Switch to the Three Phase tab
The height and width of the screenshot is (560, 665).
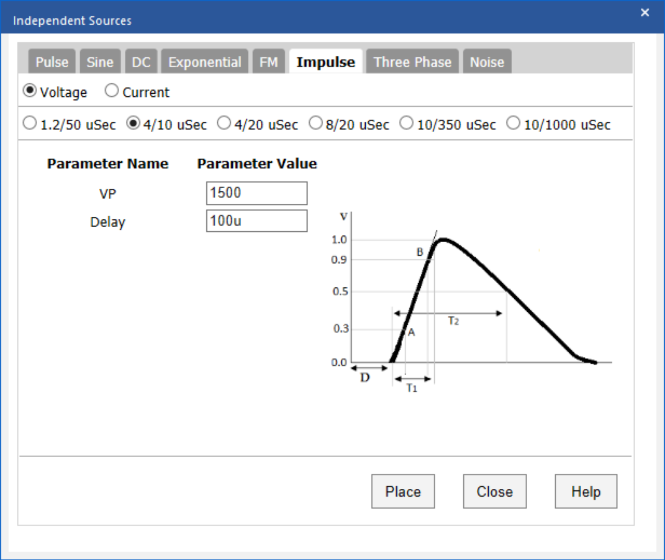(412, 62)
